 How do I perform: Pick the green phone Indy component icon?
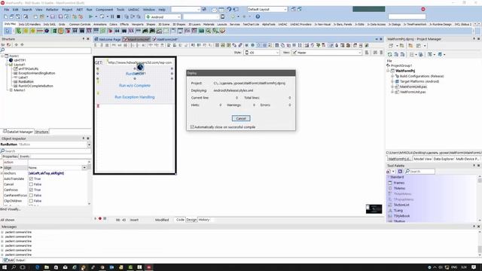click(x=19, y=31)
